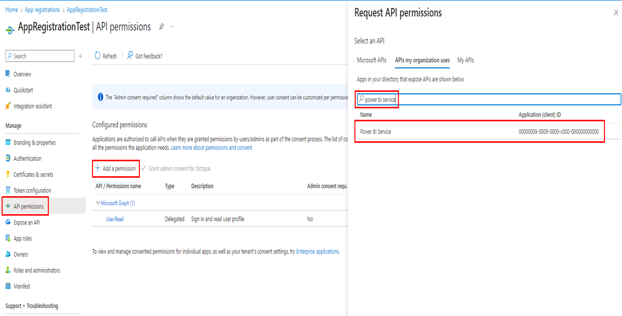Switch to the My APIs tab

466,60
